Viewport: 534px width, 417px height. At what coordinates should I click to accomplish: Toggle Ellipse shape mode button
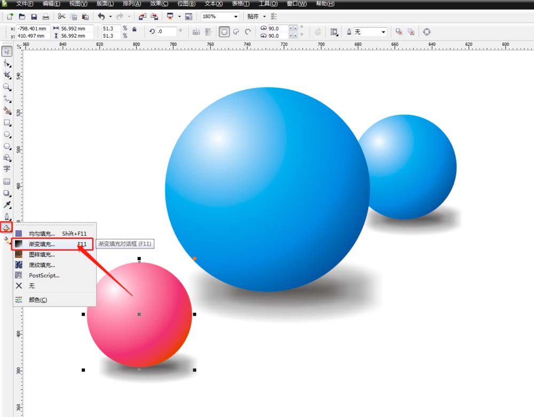[224, 32]
